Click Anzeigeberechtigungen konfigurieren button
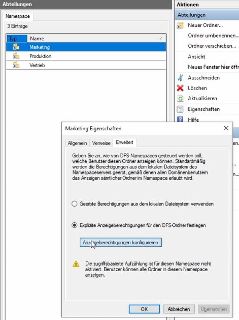Image resolution: width=239 pixels, height=320 pixels. 121,243
